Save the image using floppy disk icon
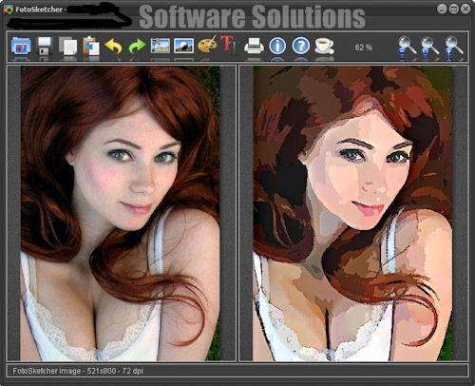 point(45,46)
